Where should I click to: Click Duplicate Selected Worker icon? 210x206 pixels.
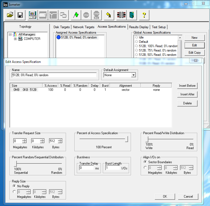pos(63,15)
